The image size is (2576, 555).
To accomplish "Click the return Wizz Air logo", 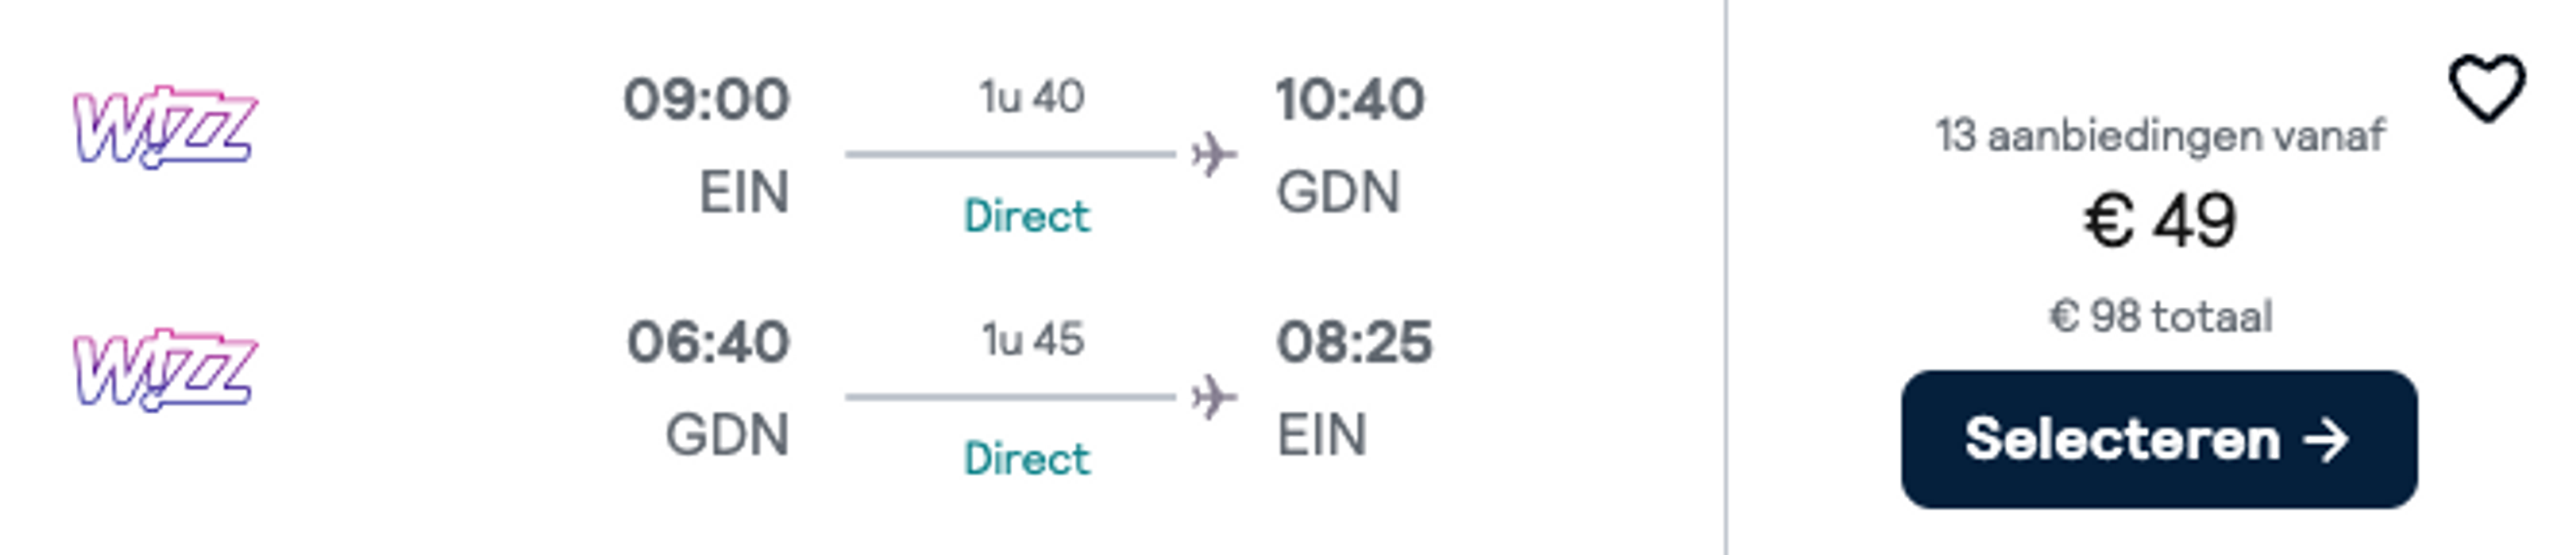I will tap(165, 370).
